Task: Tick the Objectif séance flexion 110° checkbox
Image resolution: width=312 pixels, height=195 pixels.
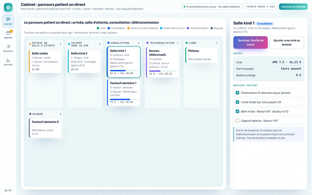Action: (237, 121)
